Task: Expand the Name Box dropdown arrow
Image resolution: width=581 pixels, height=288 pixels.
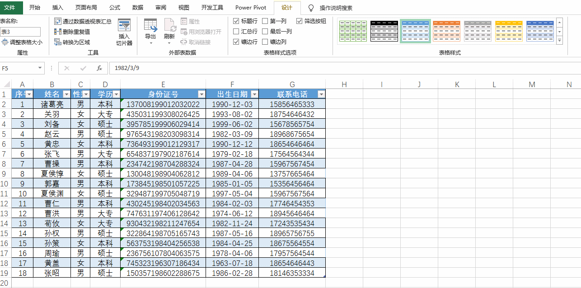Action: (x=40, y=68)
